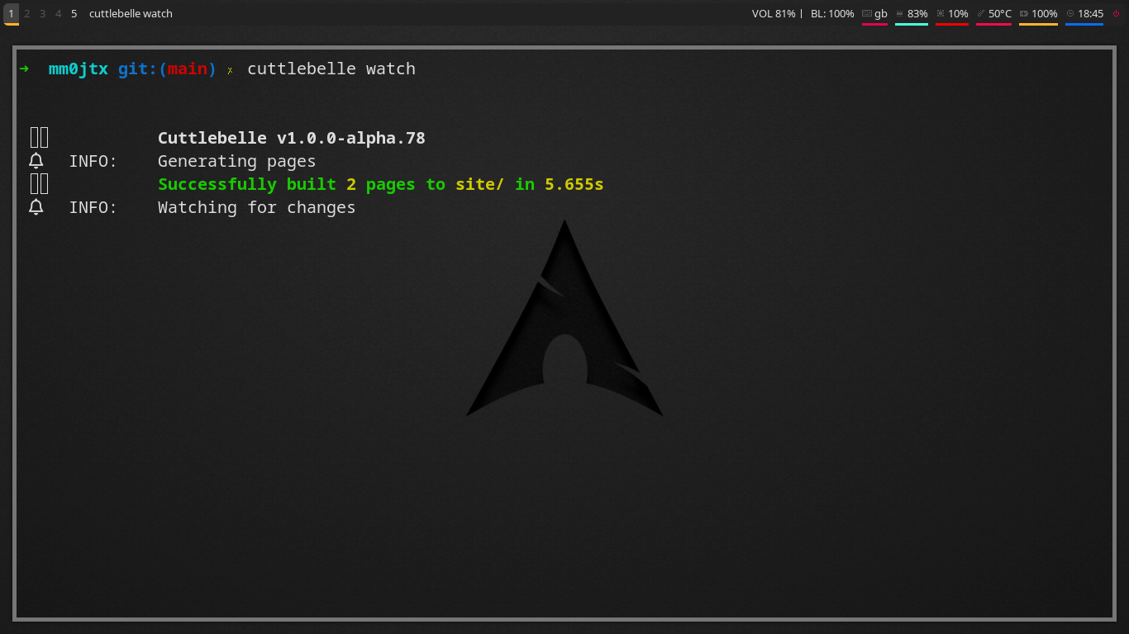
Task: Switch to workspace 2
Action: click(26, 13)
